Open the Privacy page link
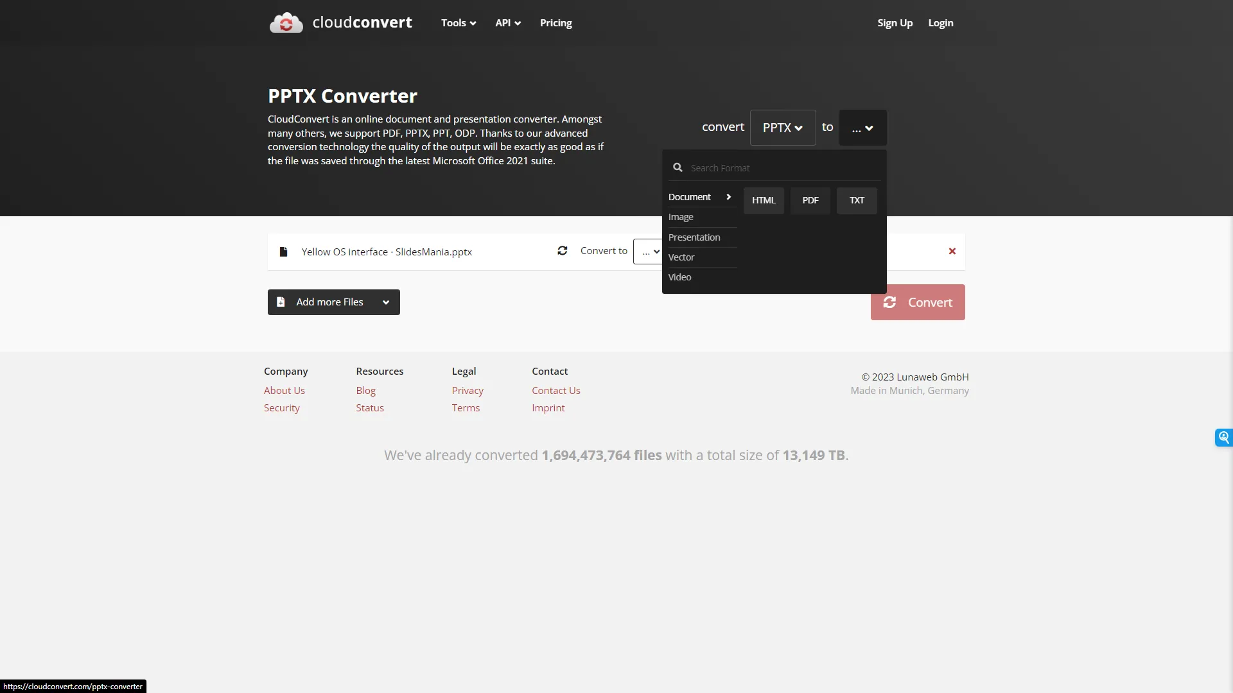This screenshot has width=1233, height=693. [x=467, y=389]
